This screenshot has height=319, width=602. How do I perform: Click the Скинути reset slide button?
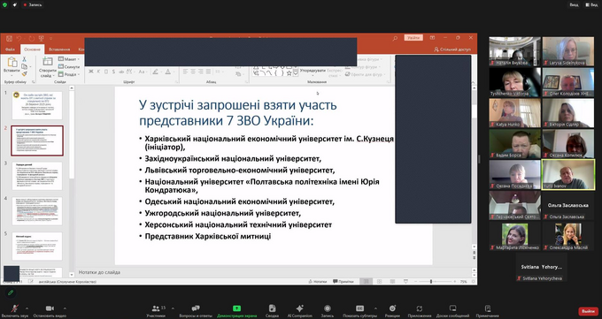tap(69, 66)
